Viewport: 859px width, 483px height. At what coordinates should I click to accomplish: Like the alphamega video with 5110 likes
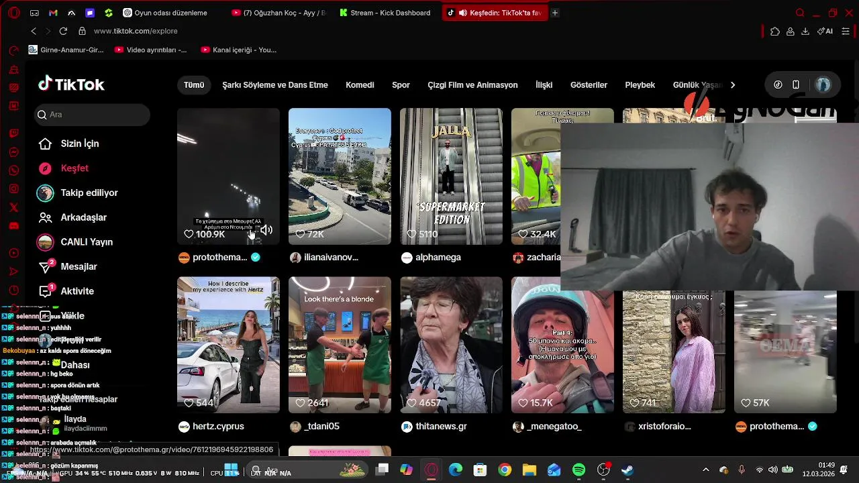tap(411, 234)
